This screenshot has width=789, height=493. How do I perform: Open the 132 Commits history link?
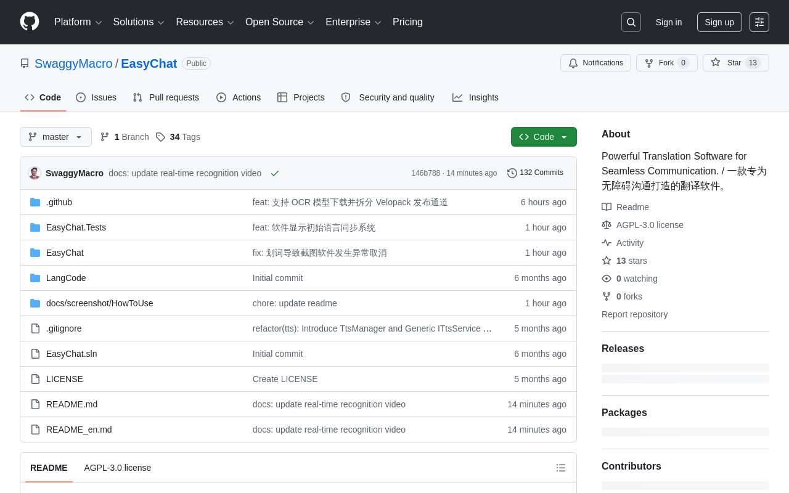[x=536, y=173]
